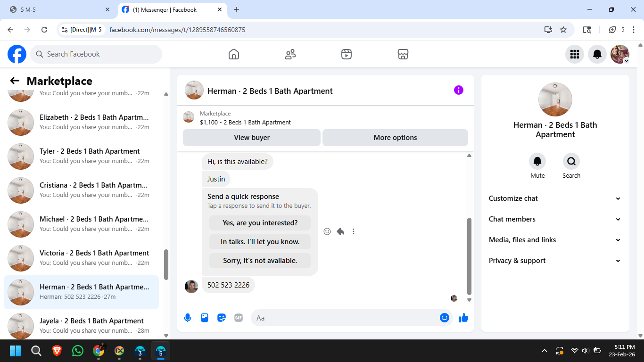Expand Privacy & support section
The height and width of the screenshot is (362, 644).
click(555, 261)
